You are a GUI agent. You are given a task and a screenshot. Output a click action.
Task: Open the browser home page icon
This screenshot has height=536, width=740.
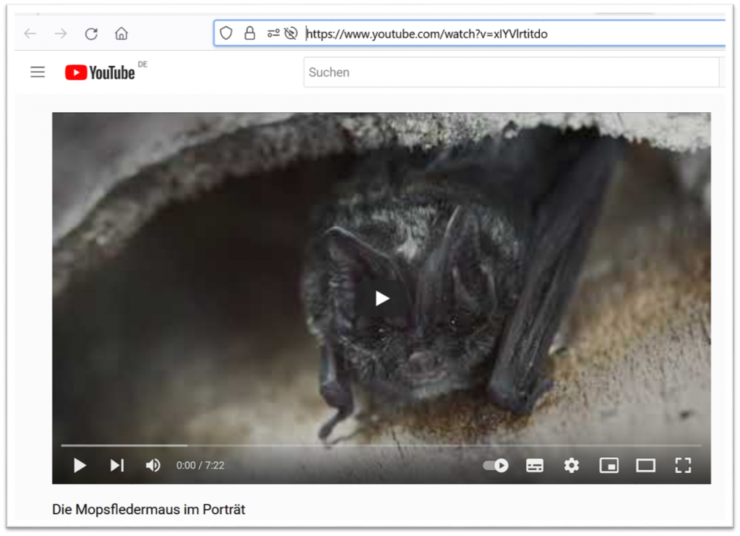(121, 33)
